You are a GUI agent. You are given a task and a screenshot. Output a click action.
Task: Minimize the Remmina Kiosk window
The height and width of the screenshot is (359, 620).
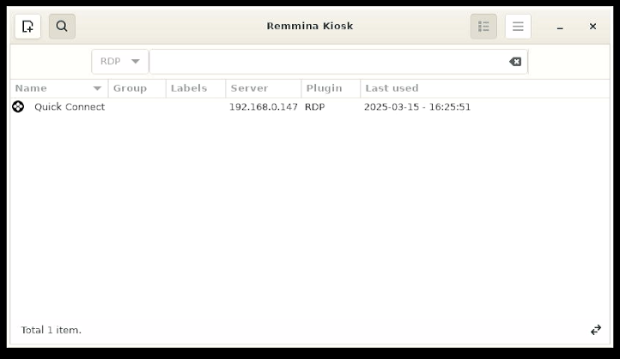pos(560,27)
